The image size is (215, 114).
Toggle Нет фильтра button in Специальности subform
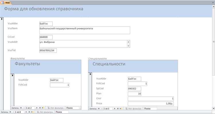pyautogui.click(x=133, y=109)
